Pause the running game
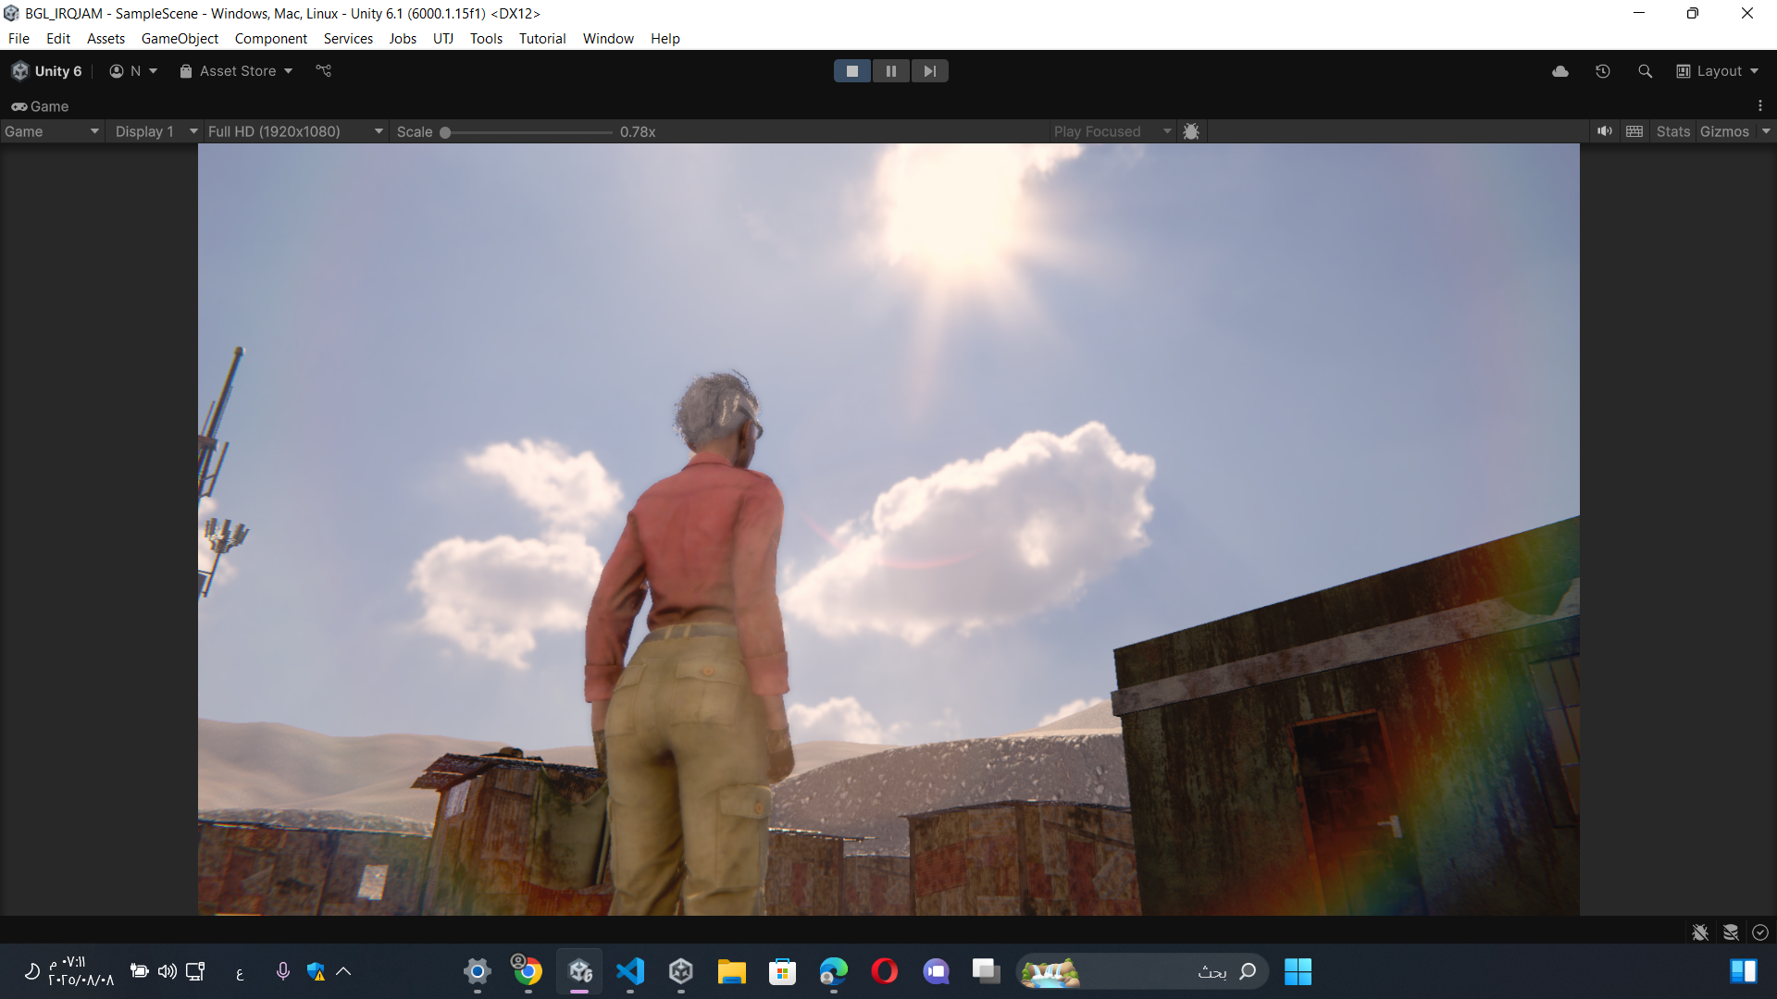 pos(890,71)
